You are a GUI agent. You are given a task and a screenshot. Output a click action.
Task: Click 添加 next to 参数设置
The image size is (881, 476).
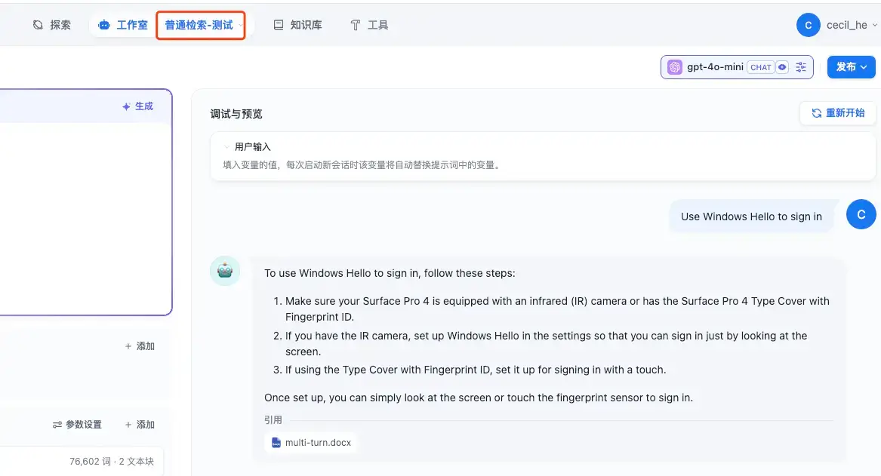tap(140, 425)
